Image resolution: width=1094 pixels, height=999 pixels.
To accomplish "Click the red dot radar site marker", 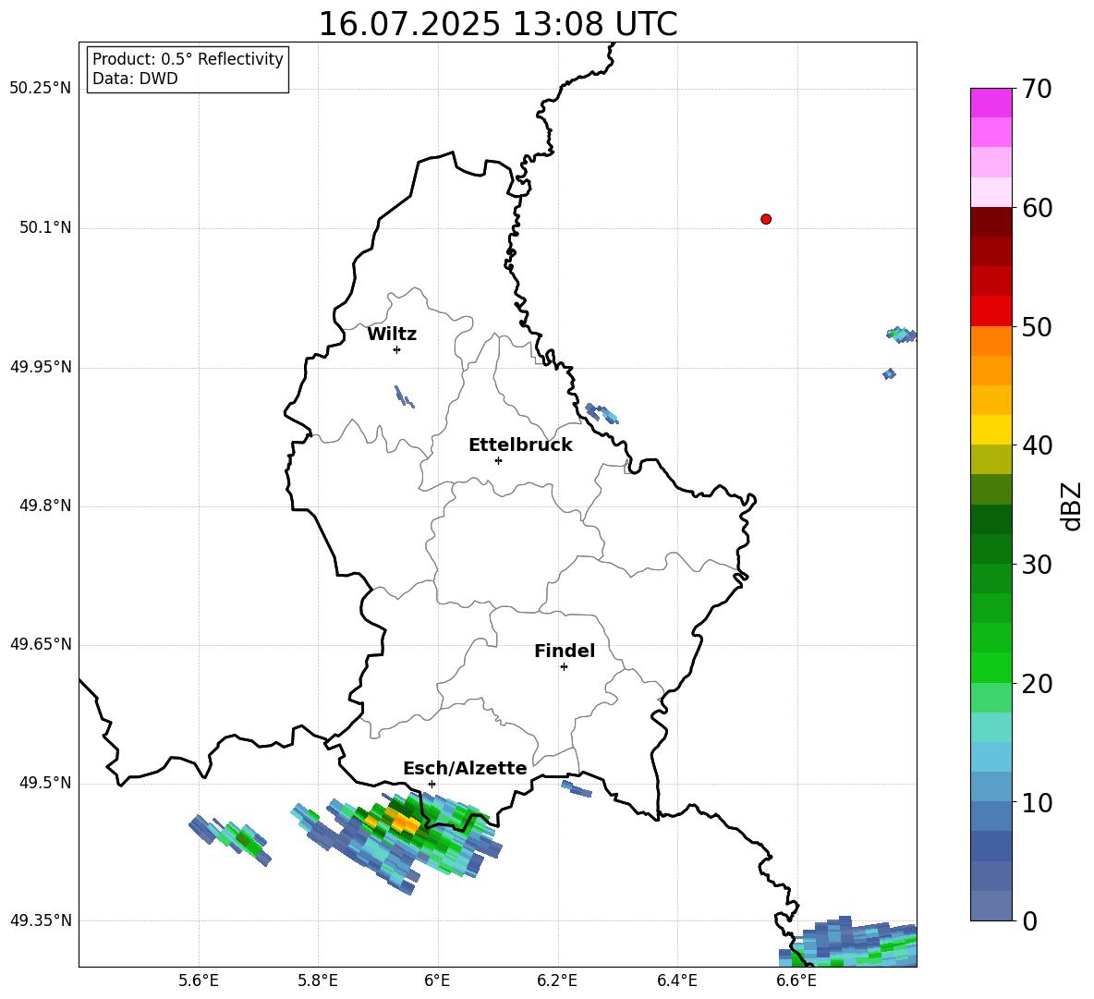I will point(766,219).
